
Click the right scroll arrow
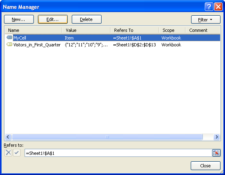click(x=217, y=137)
